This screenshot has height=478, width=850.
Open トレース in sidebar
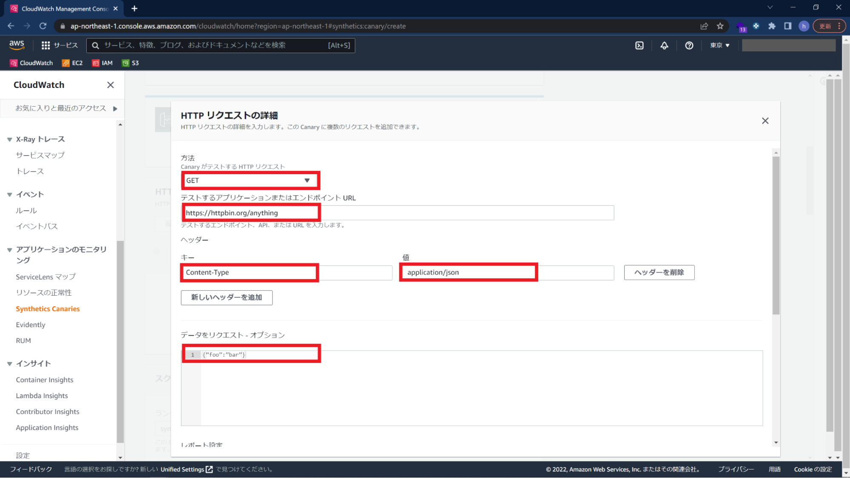(30, 171)
